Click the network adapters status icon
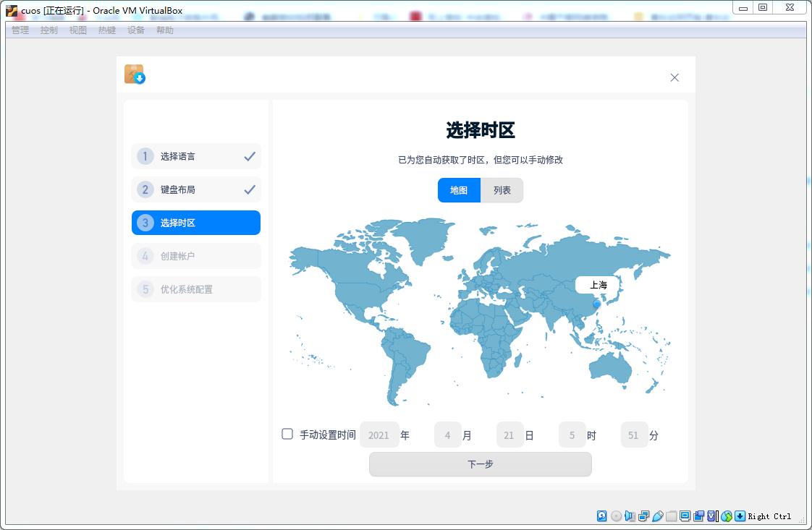 pos(643,516)
